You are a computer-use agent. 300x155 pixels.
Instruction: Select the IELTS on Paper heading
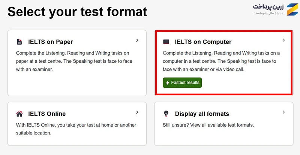pyautogui.click(x=51, y=42)
